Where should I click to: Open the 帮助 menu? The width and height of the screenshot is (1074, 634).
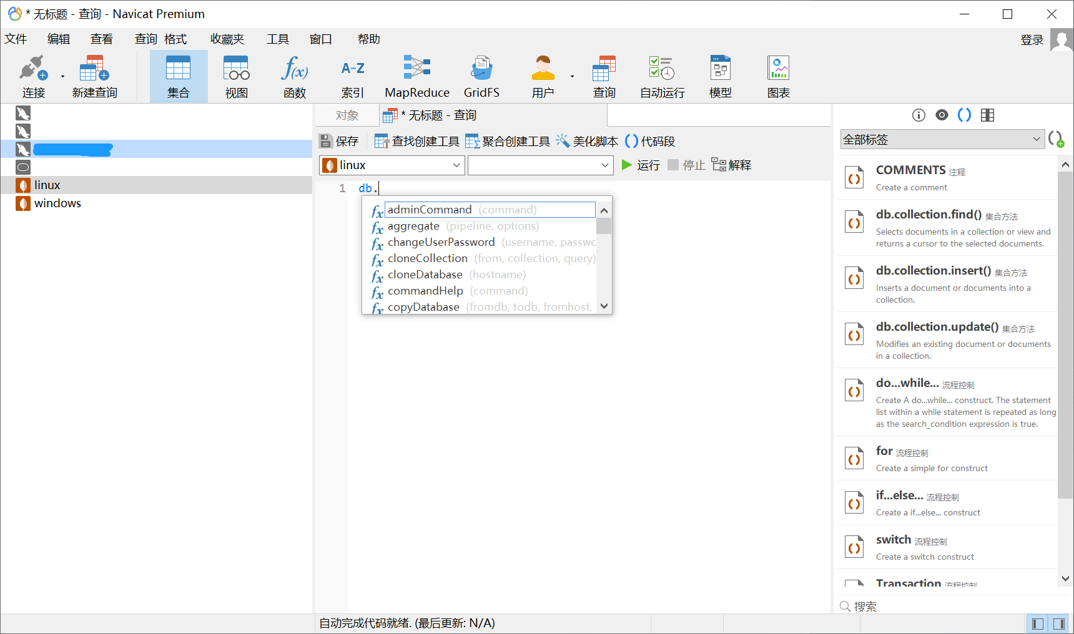368,39
